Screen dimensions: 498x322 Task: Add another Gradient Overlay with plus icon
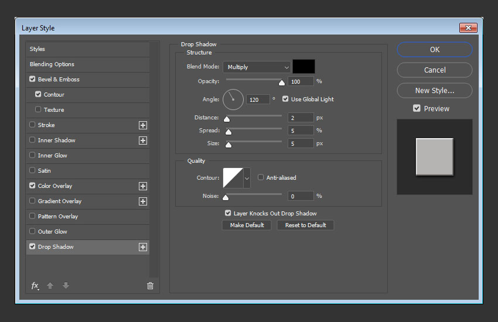tap(143, 201)
